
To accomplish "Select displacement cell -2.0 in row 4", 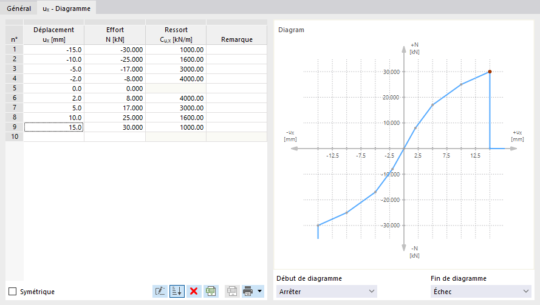I will click(53, 78).
